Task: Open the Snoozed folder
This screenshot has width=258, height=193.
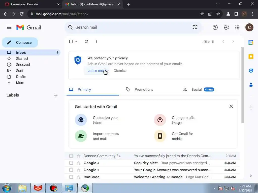Action: [x=23, y=65]
